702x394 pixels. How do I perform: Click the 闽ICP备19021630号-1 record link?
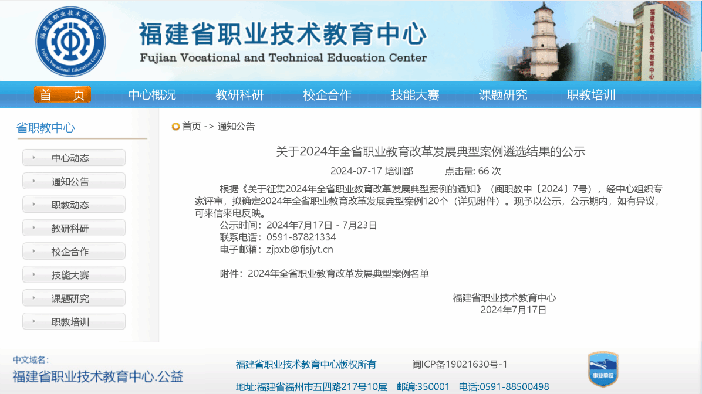[460, 364]
